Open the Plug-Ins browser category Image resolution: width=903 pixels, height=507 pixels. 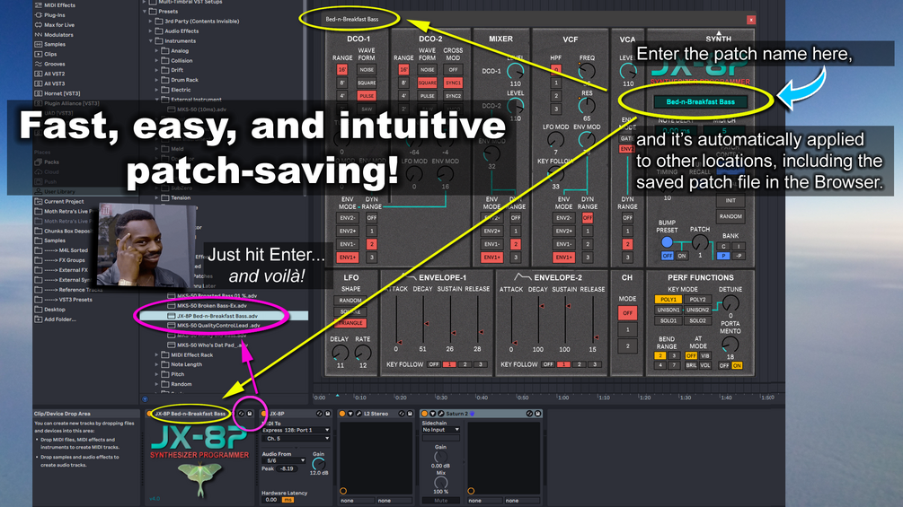(x=50, y=15)
